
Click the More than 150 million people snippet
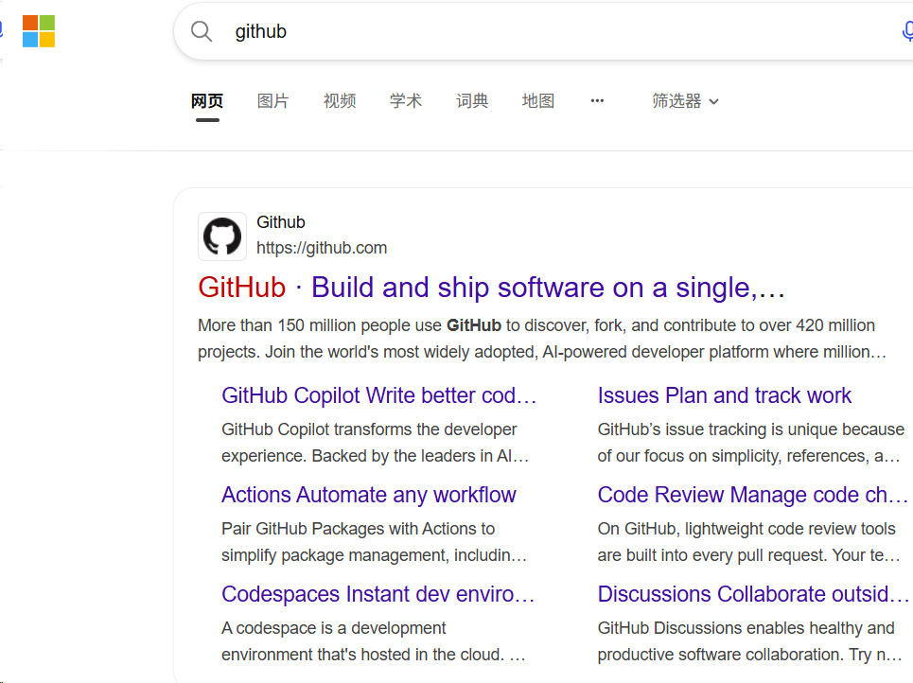click(542, 339)
